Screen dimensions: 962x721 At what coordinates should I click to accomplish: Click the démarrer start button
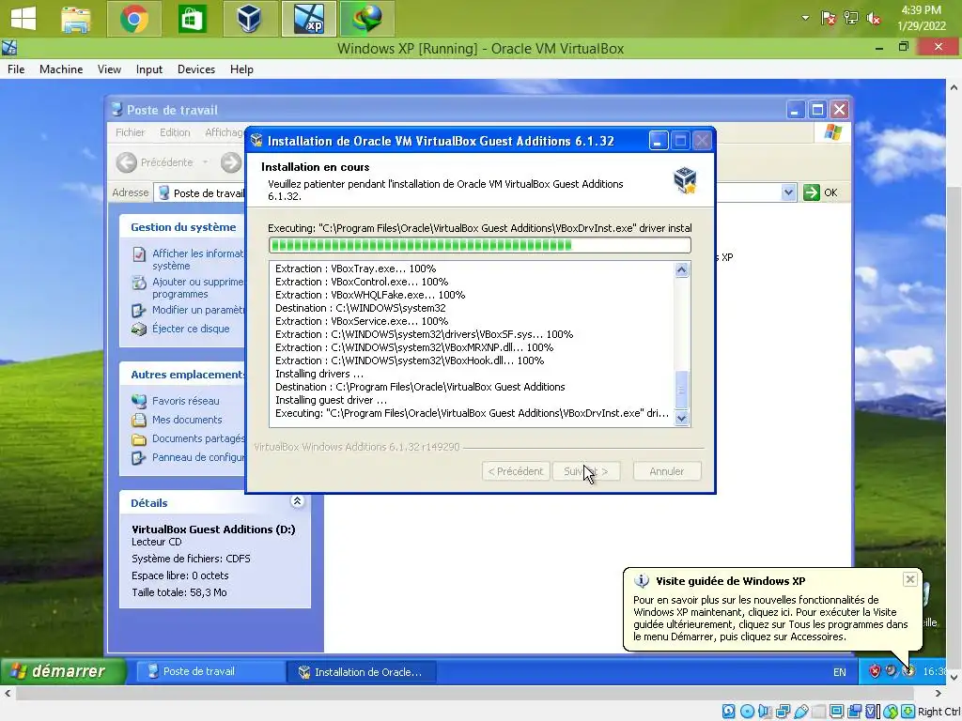[63, 671]
